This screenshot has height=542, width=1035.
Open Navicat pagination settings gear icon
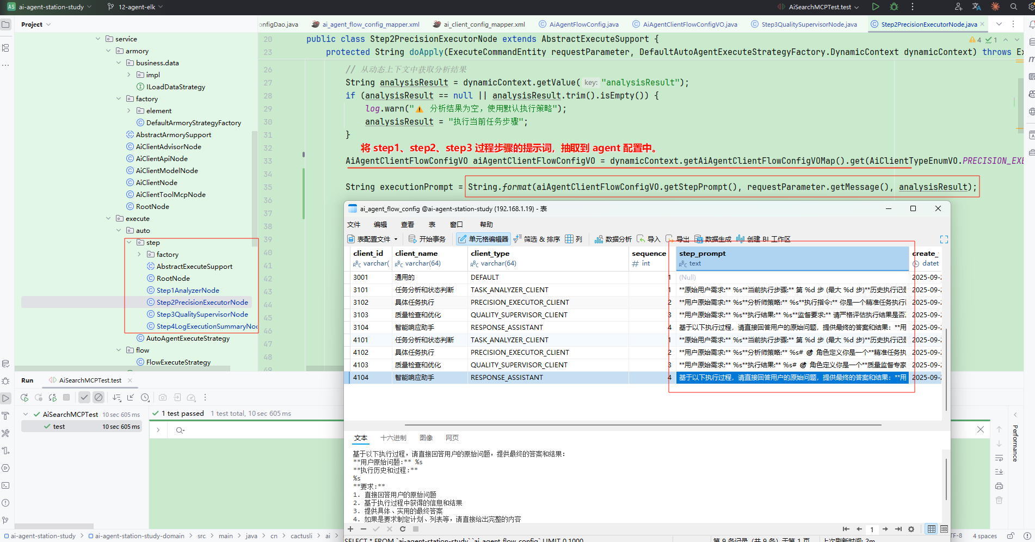[911, 529]
